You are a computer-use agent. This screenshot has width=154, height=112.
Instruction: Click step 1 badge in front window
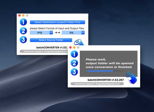(74, 54)
